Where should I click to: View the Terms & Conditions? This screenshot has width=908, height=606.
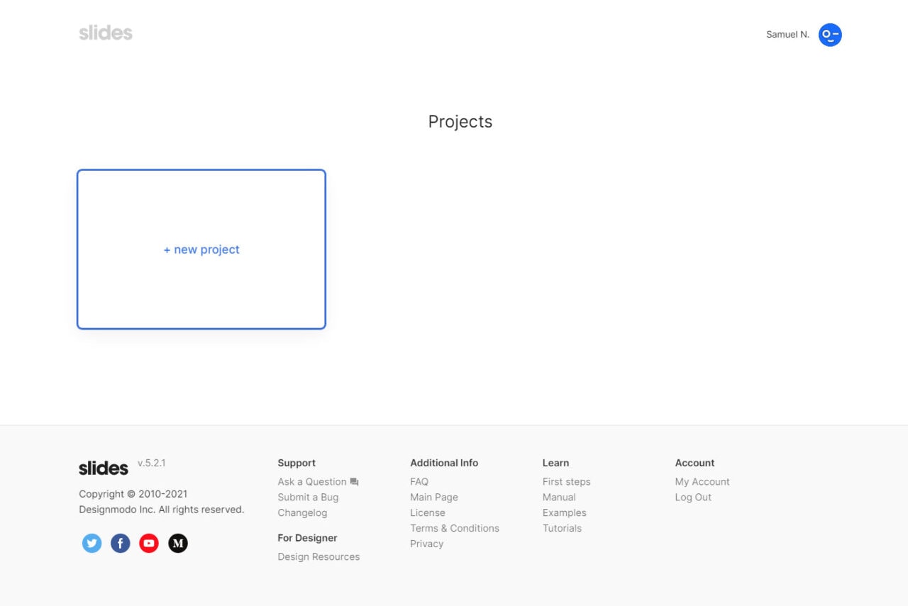(x=455, y=528)
